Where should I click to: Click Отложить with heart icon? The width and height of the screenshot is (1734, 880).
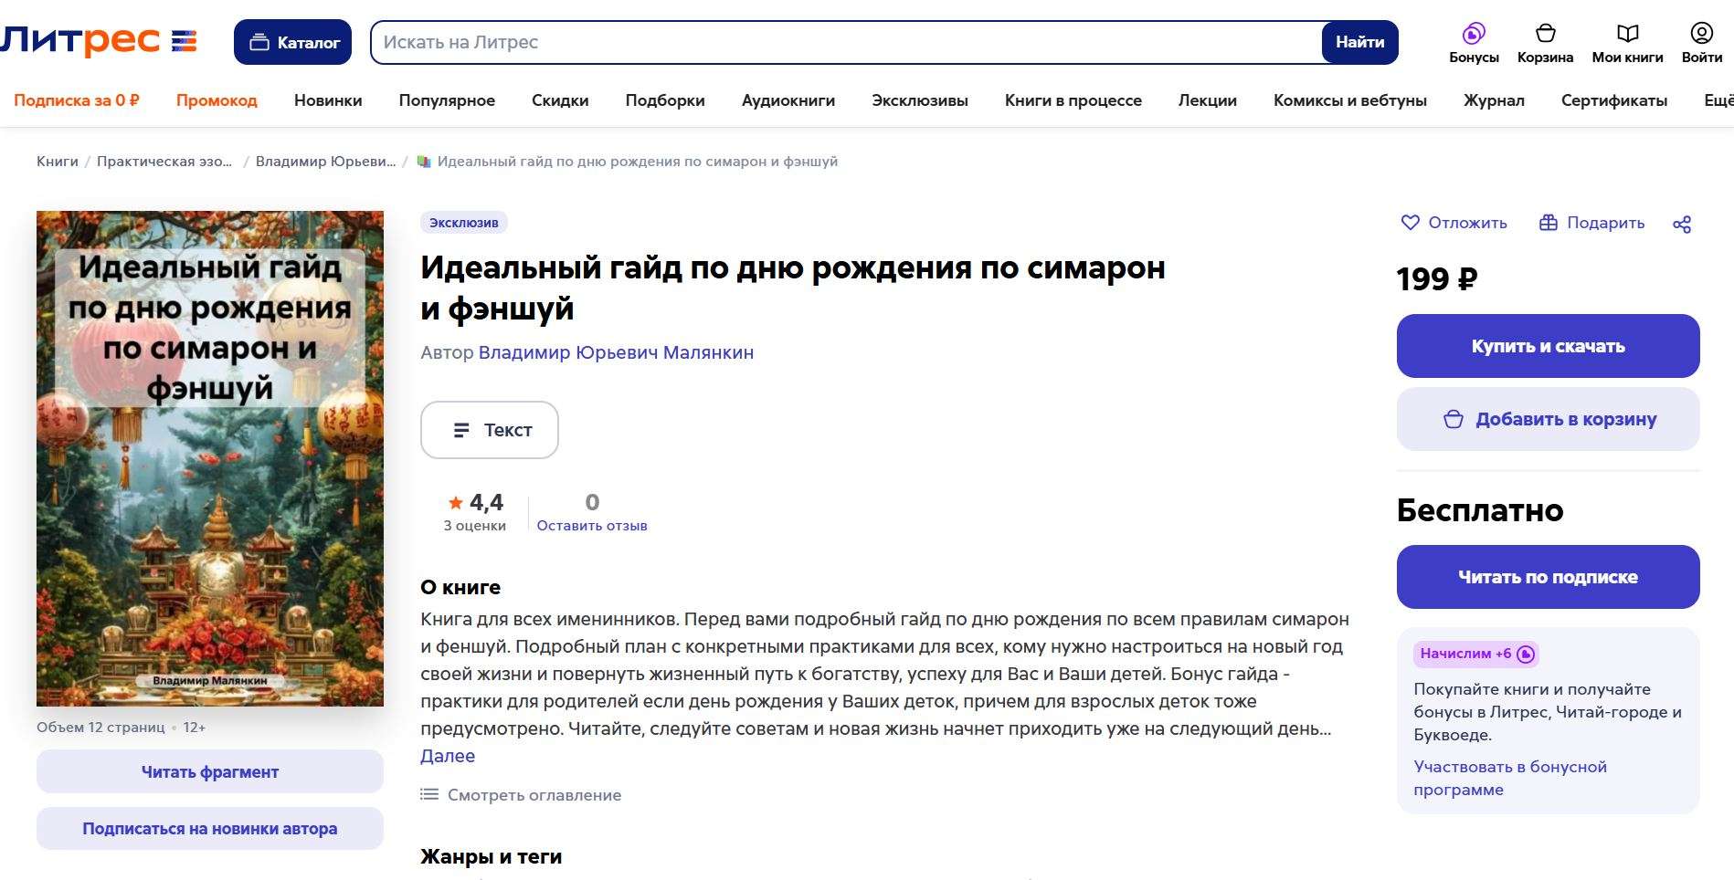pyautogui.click(x=1454, y=223)
